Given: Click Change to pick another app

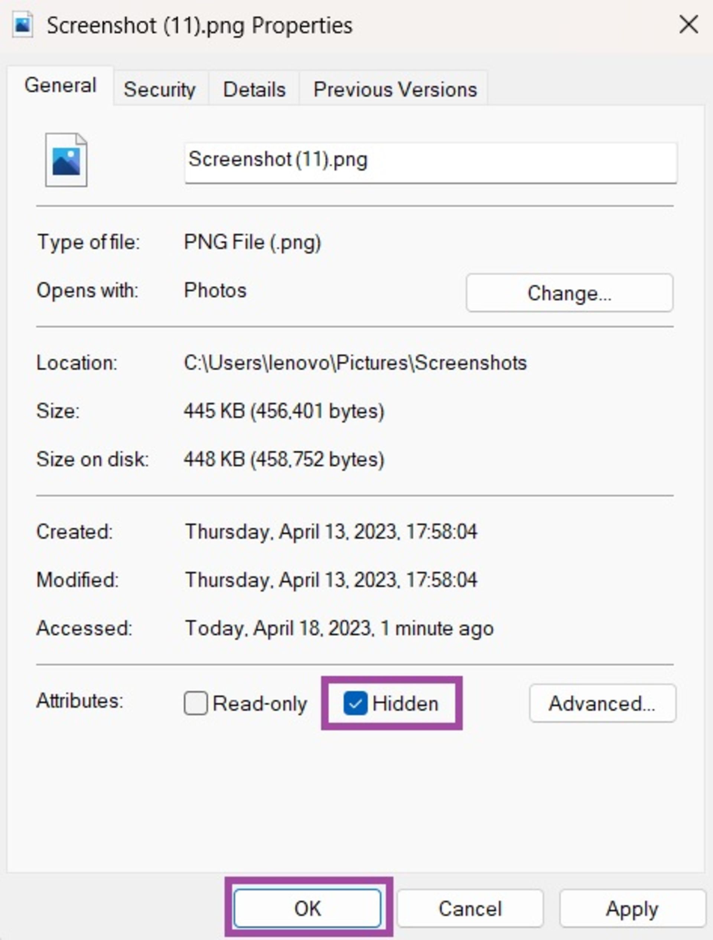Looking at the screenshot, I should click(x=569, y=293).
